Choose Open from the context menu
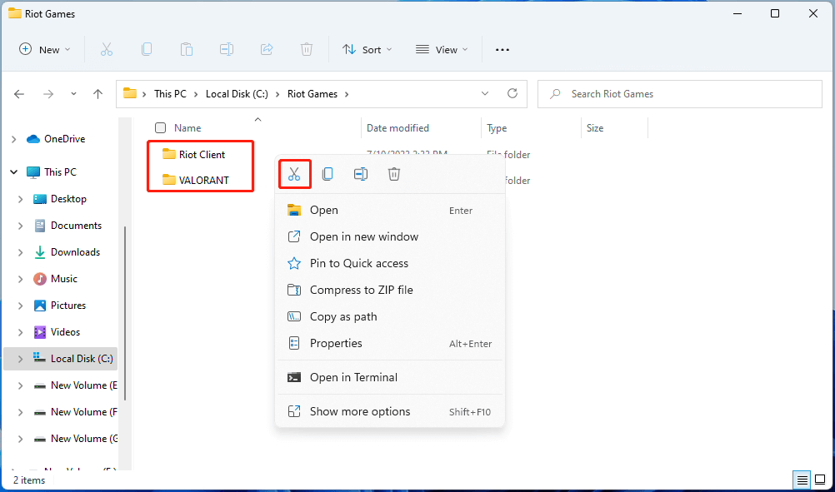 pos(390,210)
